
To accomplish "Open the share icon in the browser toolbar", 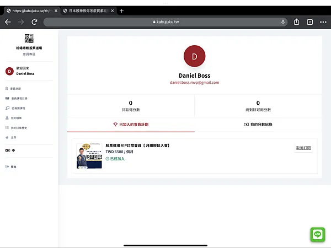I will (x=296, y=21).
